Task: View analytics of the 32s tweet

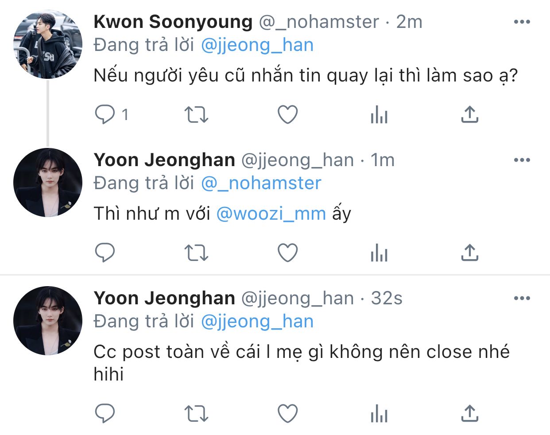Action: tap(379, 414)
